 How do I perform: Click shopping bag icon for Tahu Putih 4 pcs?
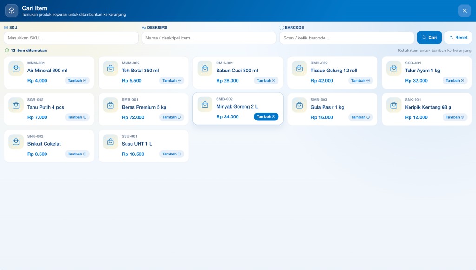click(16, 105)
